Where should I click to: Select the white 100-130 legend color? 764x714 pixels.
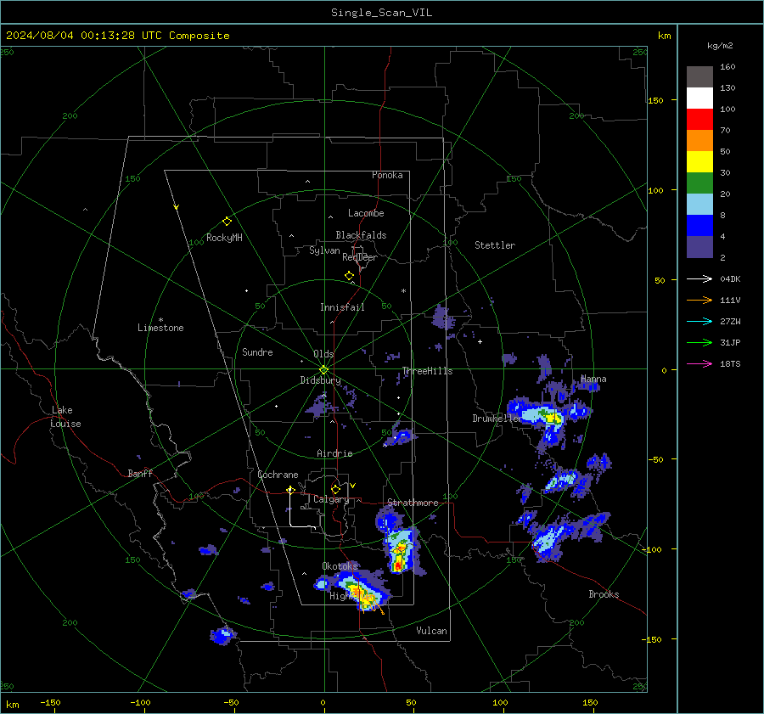click(699, 98)
